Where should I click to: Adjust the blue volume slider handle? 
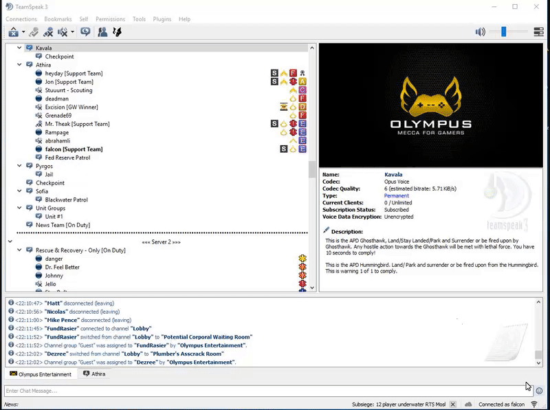pos(504,32)
